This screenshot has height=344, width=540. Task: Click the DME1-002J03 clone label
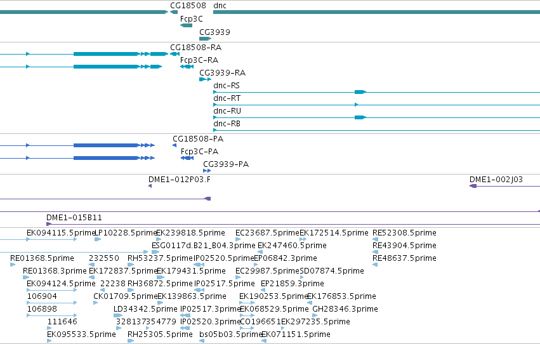[x=496, y=180]
